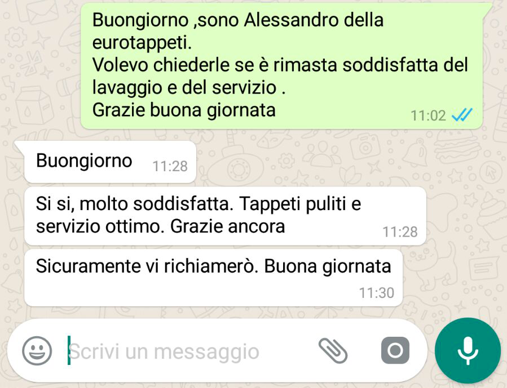This screenshot has width=507, height=388.
Task: Open the camera icon in message bar
Action: coord(395,351)
